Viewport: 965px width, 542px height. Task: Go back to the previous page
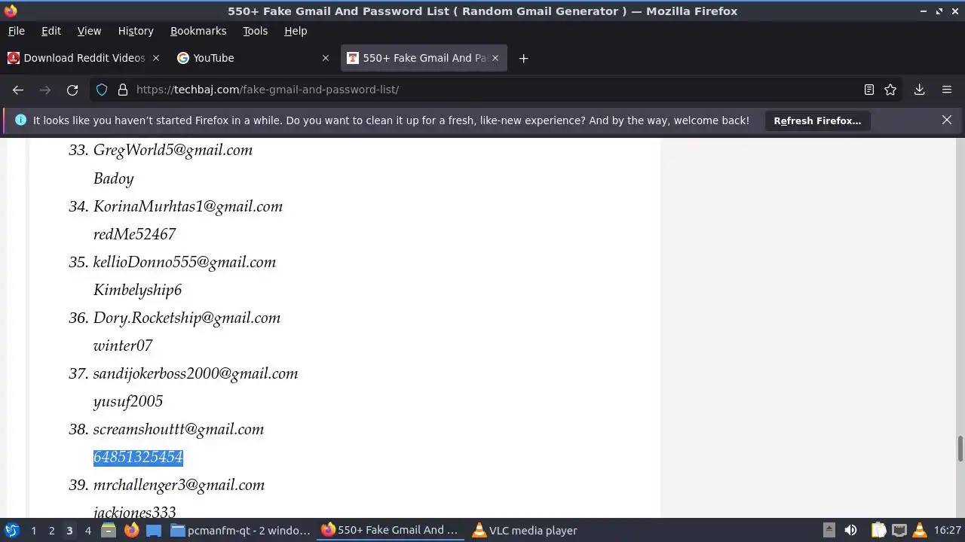pos(18,90)
